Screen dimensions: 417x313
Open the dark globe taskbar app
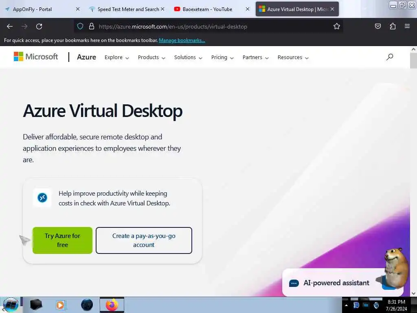click(x=87, y=305)
